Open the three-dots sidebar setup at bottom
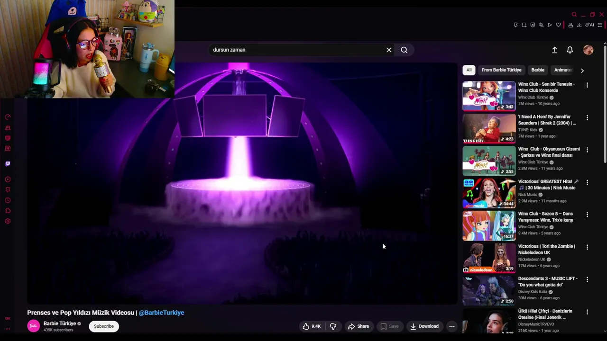 (x=8, y=329)
